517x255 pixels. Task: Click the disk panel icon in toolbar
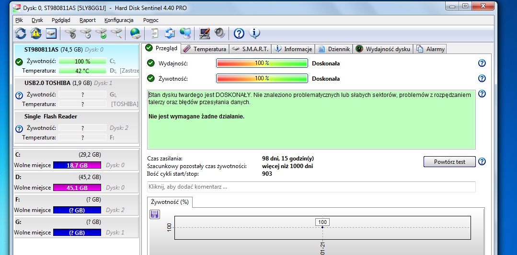click(x=51, y=33)
